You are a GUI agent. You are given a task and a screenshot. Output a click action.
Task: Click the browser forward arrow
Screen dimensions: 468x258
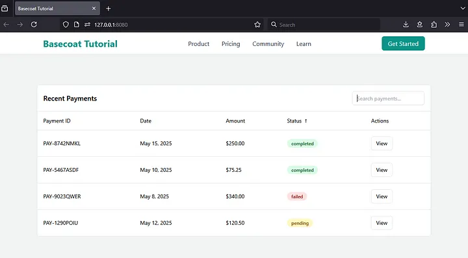click(20, 25)
